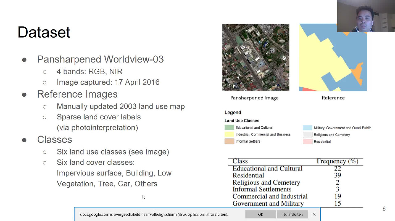Click the 'Image captured: 17 April 2016' line

(108, 82)
